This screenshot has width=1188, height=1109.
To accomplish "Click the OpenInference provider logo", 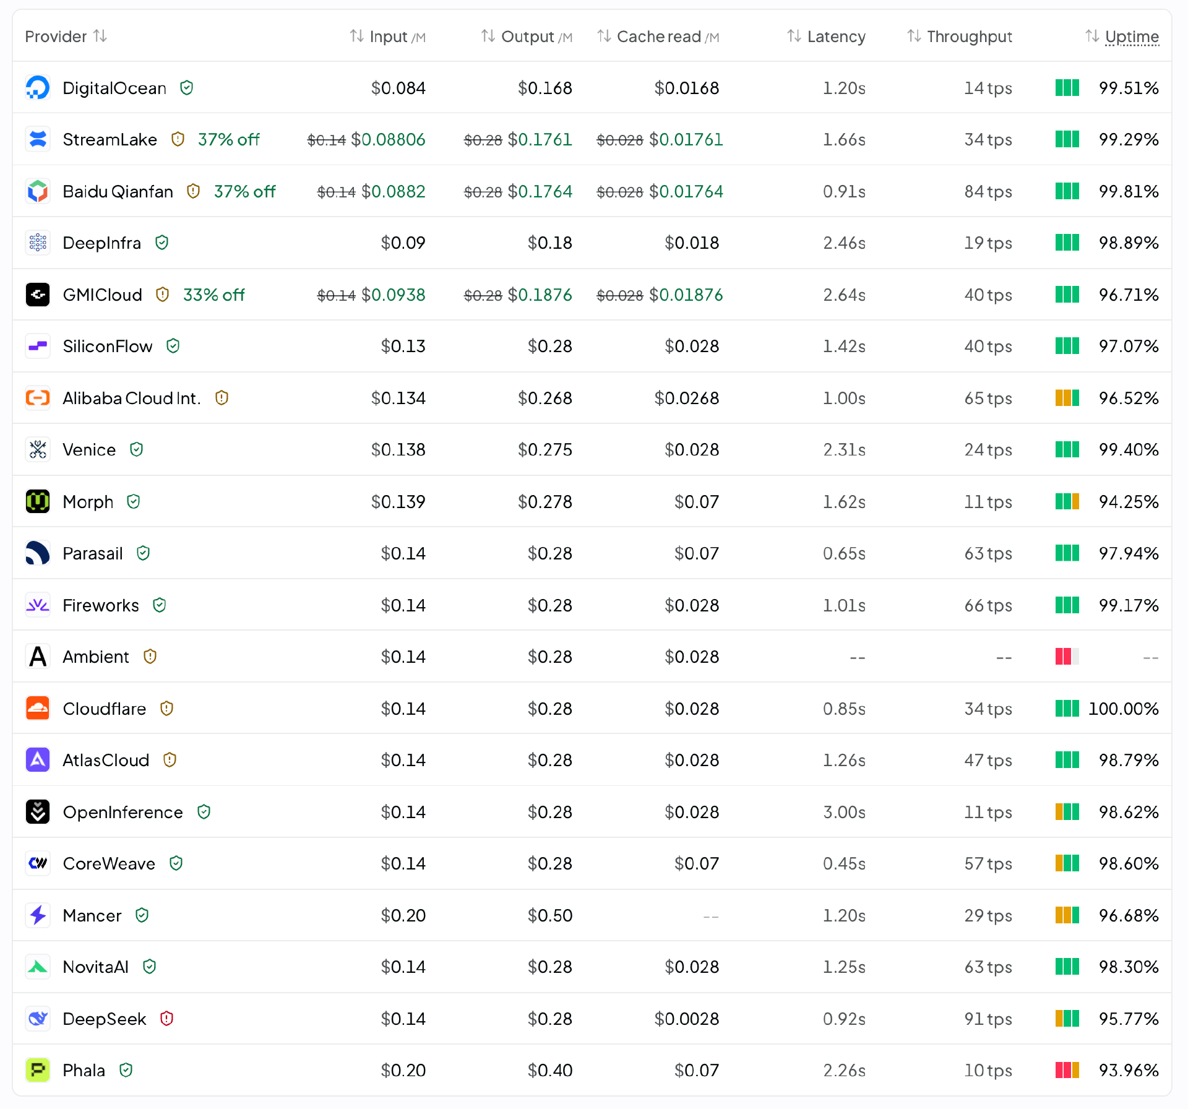I will 38,811.
